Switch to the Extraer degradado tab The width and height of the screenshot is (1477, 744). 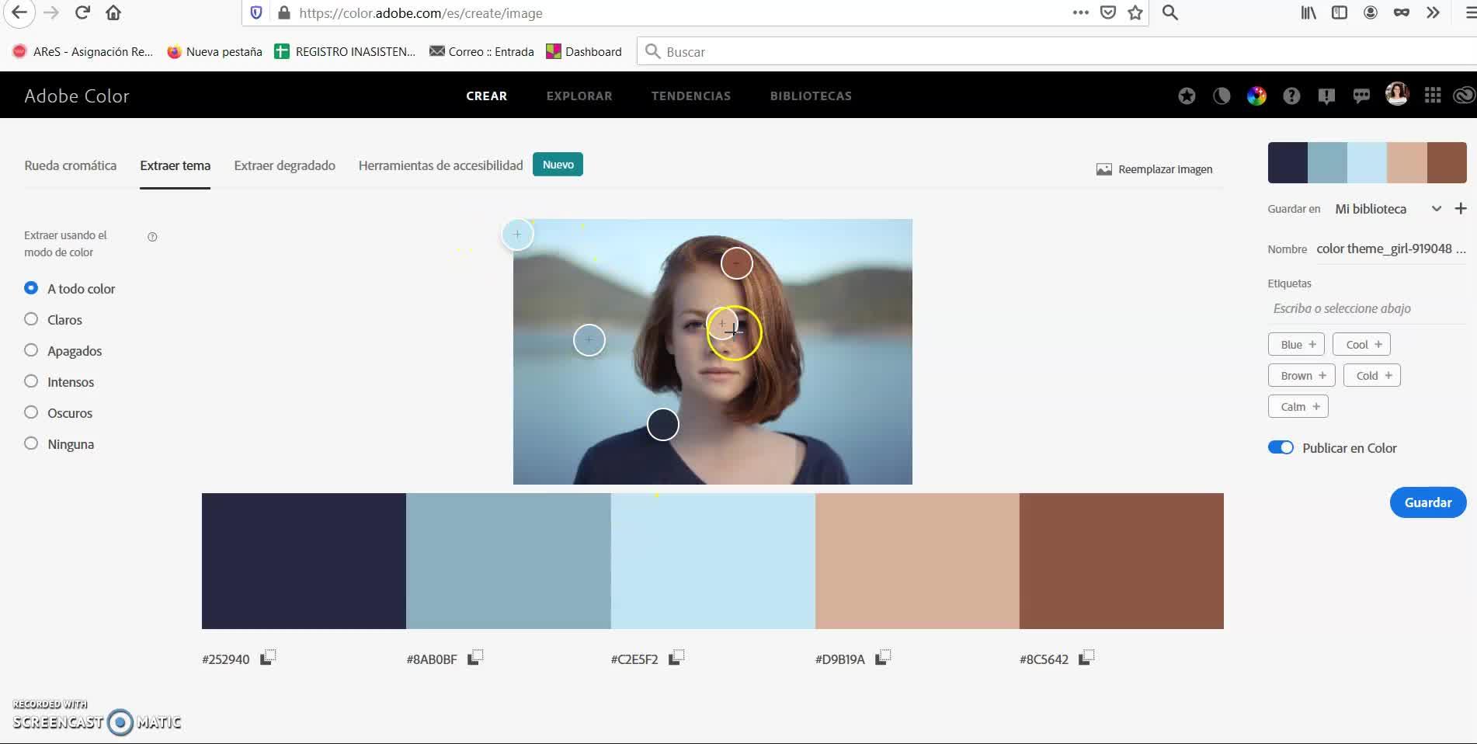pyautogui.click(x=284, y=165)
